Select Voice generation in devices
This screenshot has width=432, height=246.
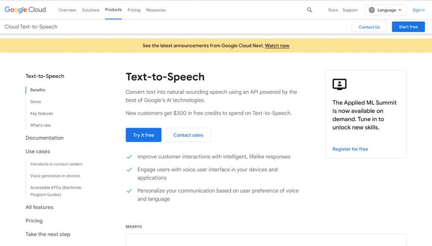click(x=55, y=176)
